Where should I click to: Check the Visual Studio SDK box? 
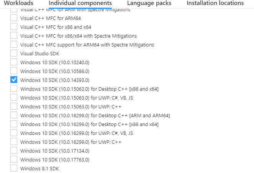point(14,53)
